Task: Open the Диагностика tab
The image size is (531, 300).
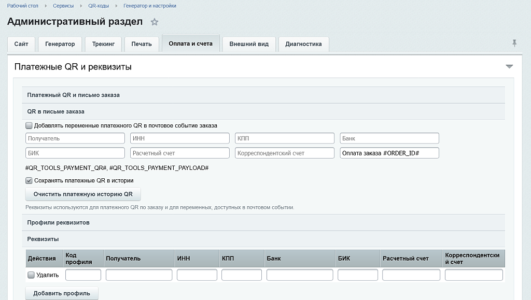Action: tap(303, 44)
